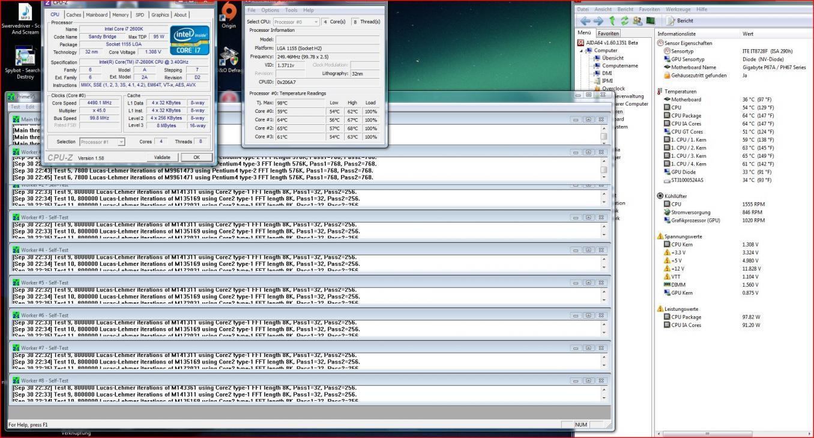This screenshot has height=438, width=814.
Task: Click DIMM voltage row 1.560 V
Action: [735, 285]
